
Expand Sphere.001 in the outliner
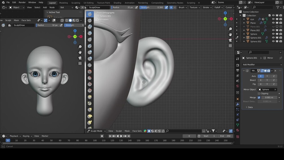coord(244,38)
